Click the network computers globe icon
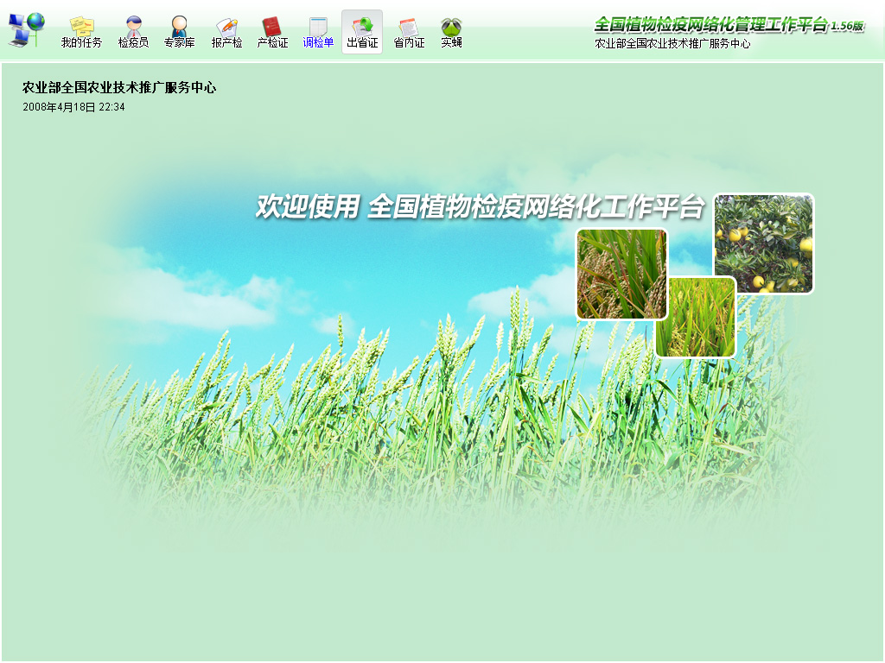Image resolution: width=885 pixels, height=663 pixels. pyautogui.click(x=25, y=28)
